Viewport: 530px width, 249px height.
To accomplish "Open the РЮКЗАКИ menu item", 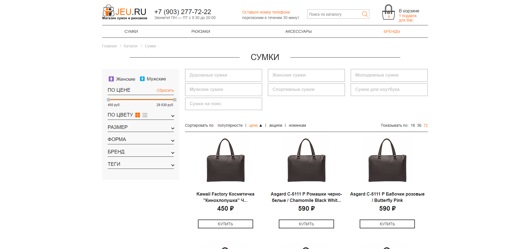I will coord(201,32).
